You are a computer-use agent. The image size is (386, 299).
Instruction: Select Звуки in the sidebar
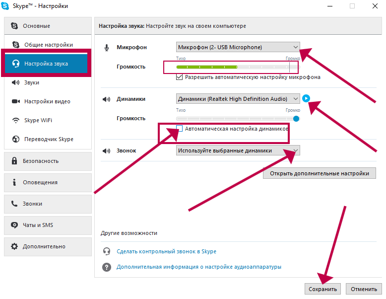coord(48,82)
